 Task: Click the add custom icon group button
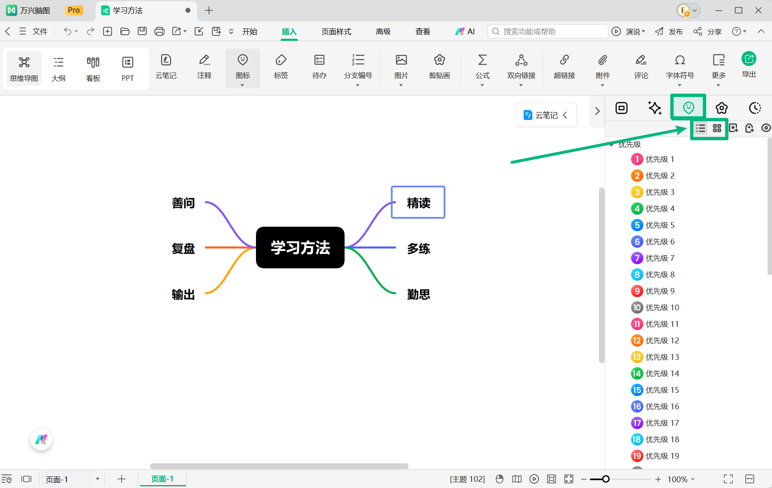[x=733, y=128]
